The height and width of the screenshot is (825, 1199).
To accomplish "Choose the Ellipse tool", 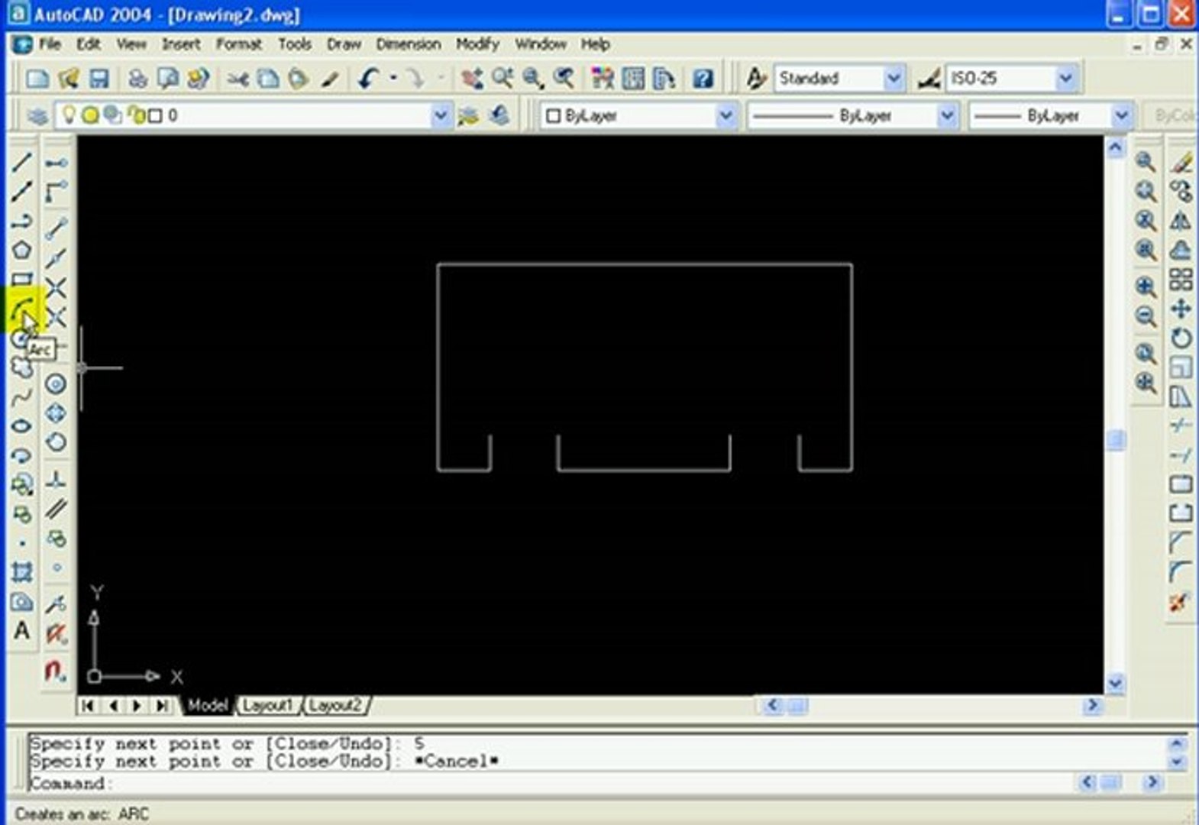I will click(x=21, y=426).
